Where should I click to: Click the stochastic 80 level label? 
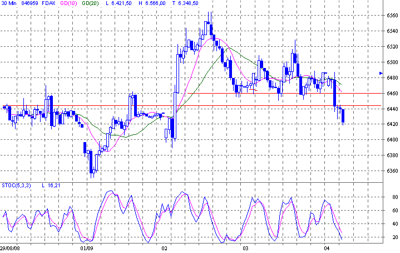coord(395,197)
